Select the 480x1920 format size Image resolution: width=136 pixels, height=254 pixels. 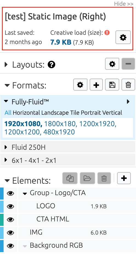coord(59,132)
